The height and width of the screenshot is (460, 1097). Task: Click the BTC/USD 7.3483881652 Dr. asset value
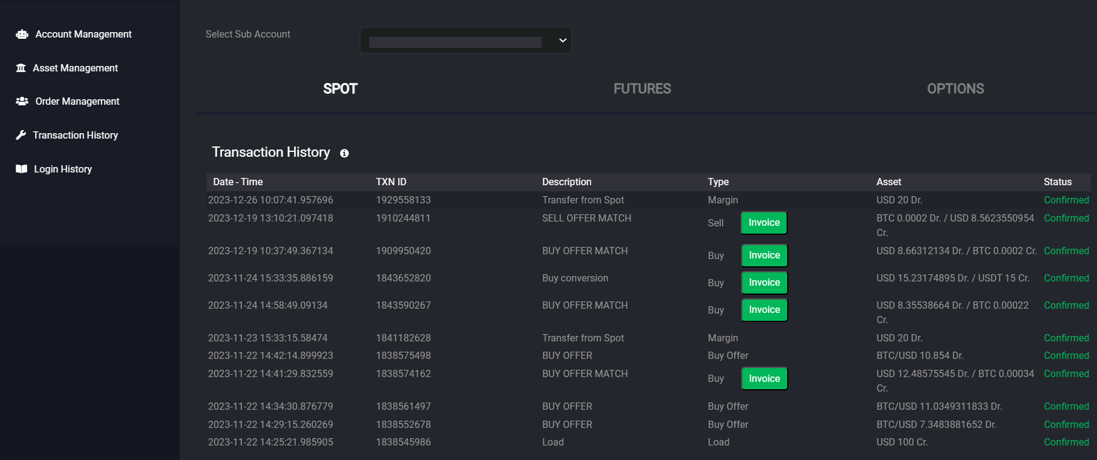936,424
